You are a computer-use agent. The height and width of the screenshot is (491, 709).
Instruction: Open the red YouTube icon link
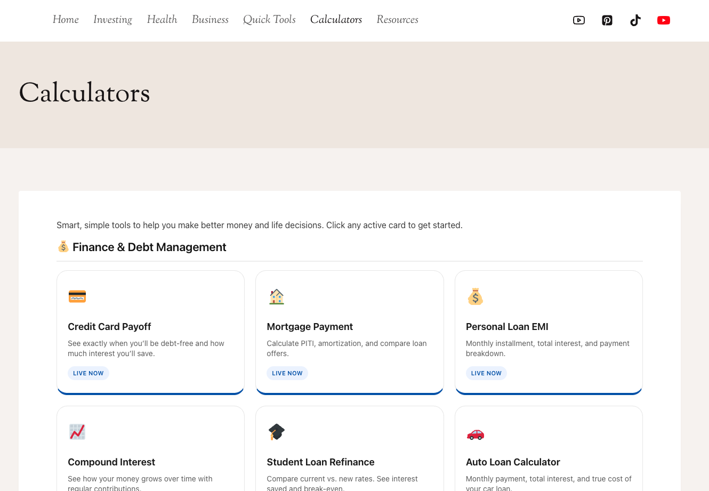[x=664, y=20]
